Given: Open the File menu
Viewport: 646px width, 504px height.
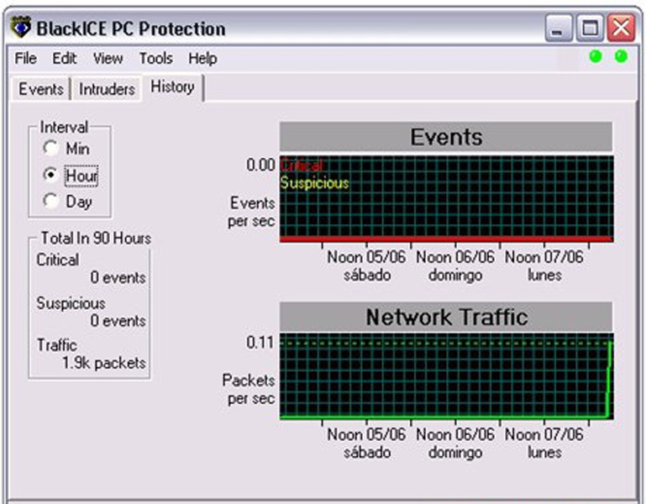Looking at the screenshot, I should [x=25, y=58].
